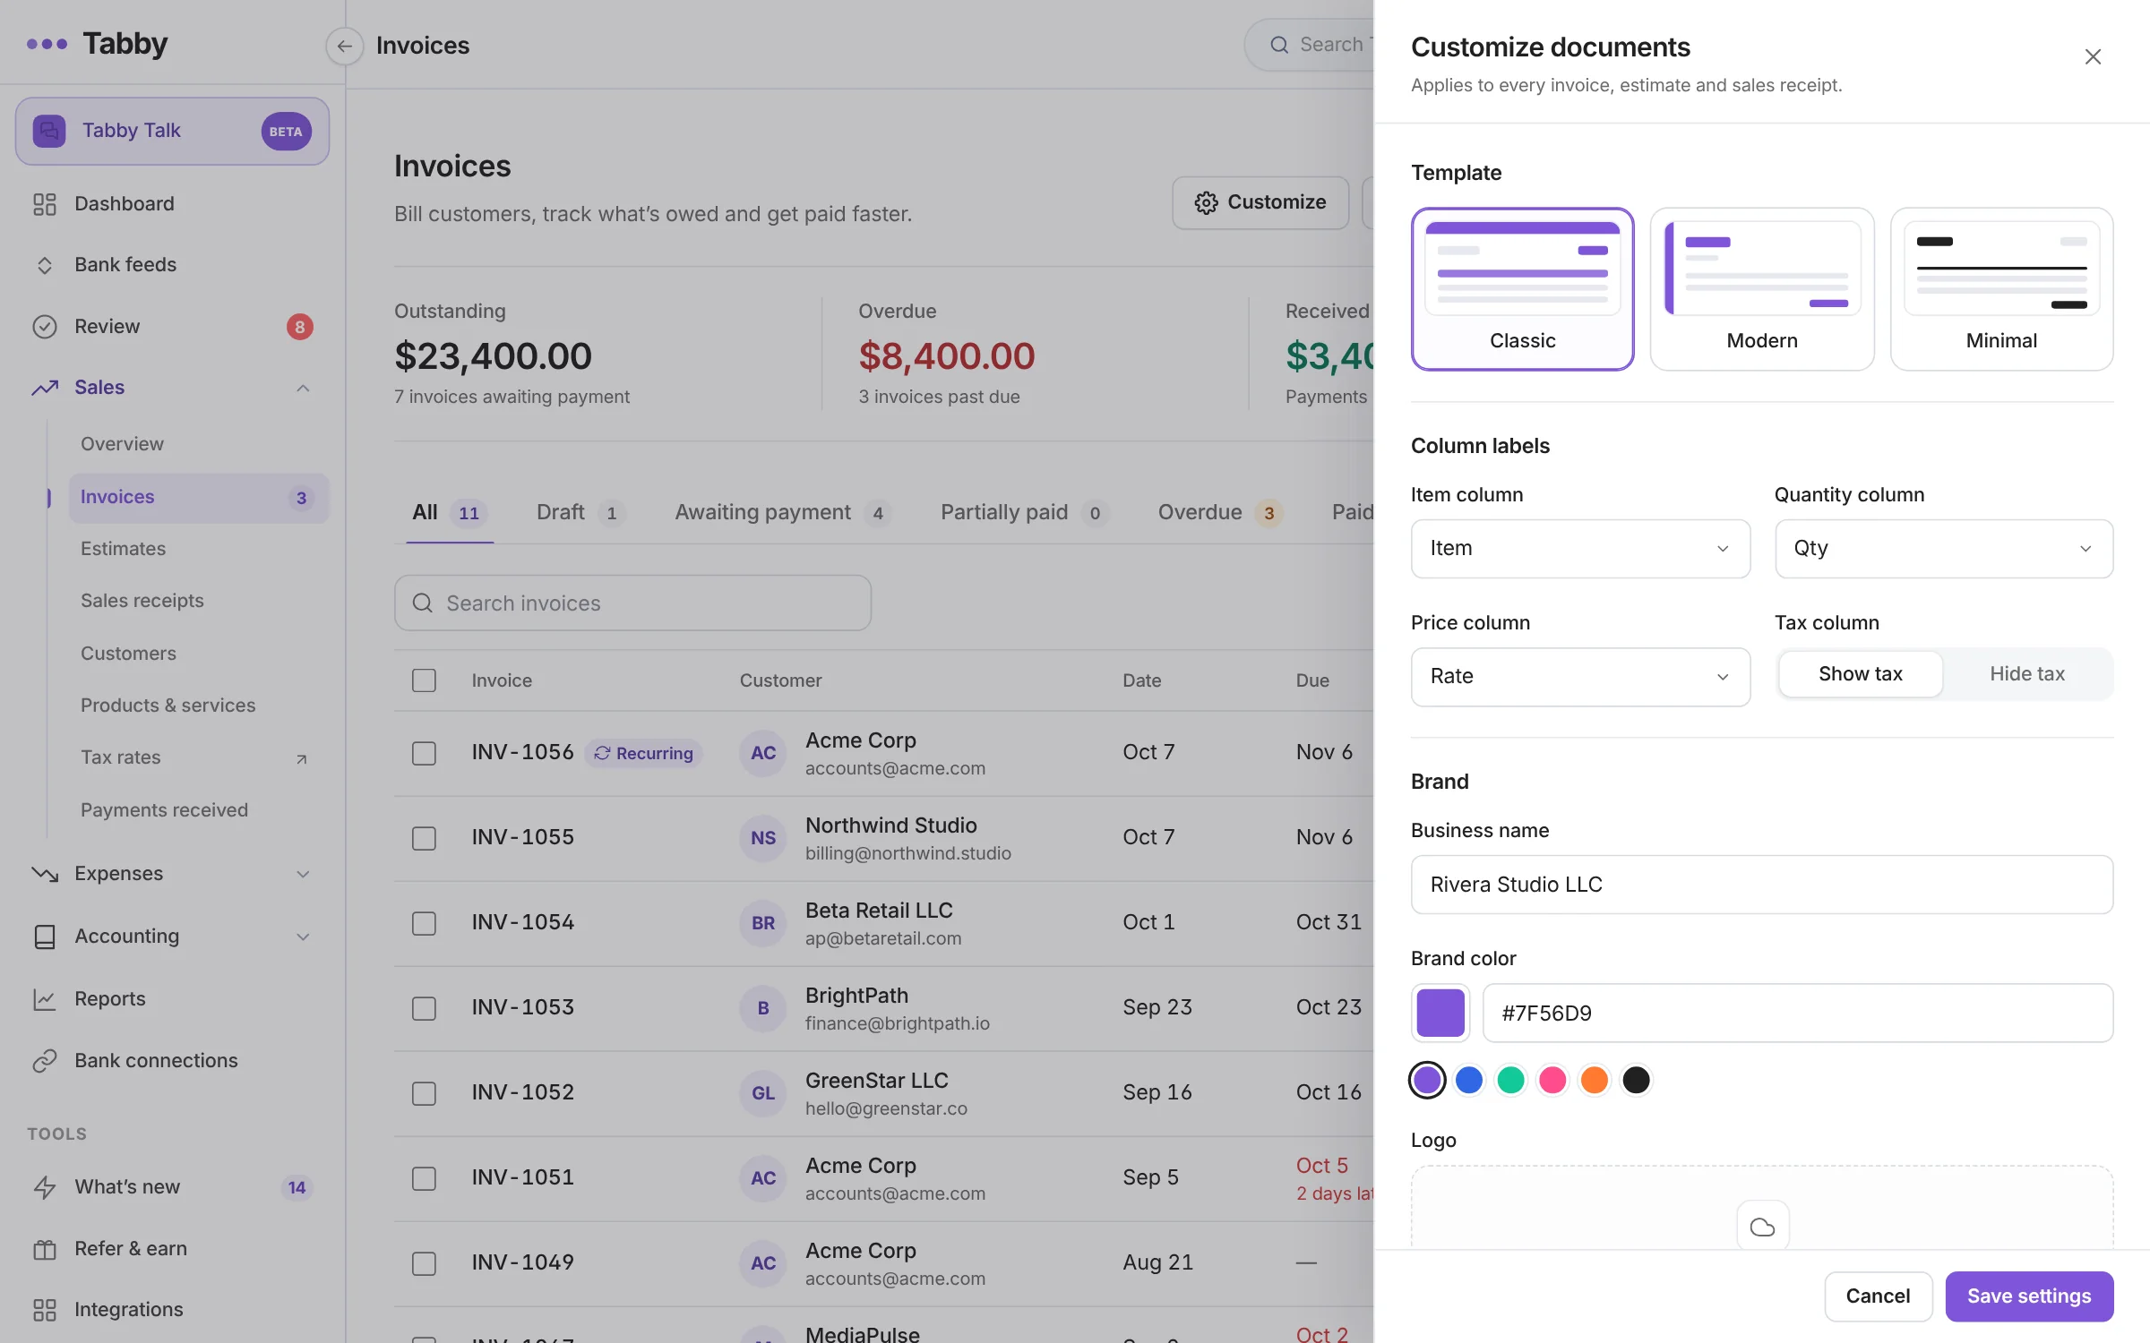Open Payments received in the sidebar
The height and width of the screenshot is (1343, 2150).
(164, 810)
